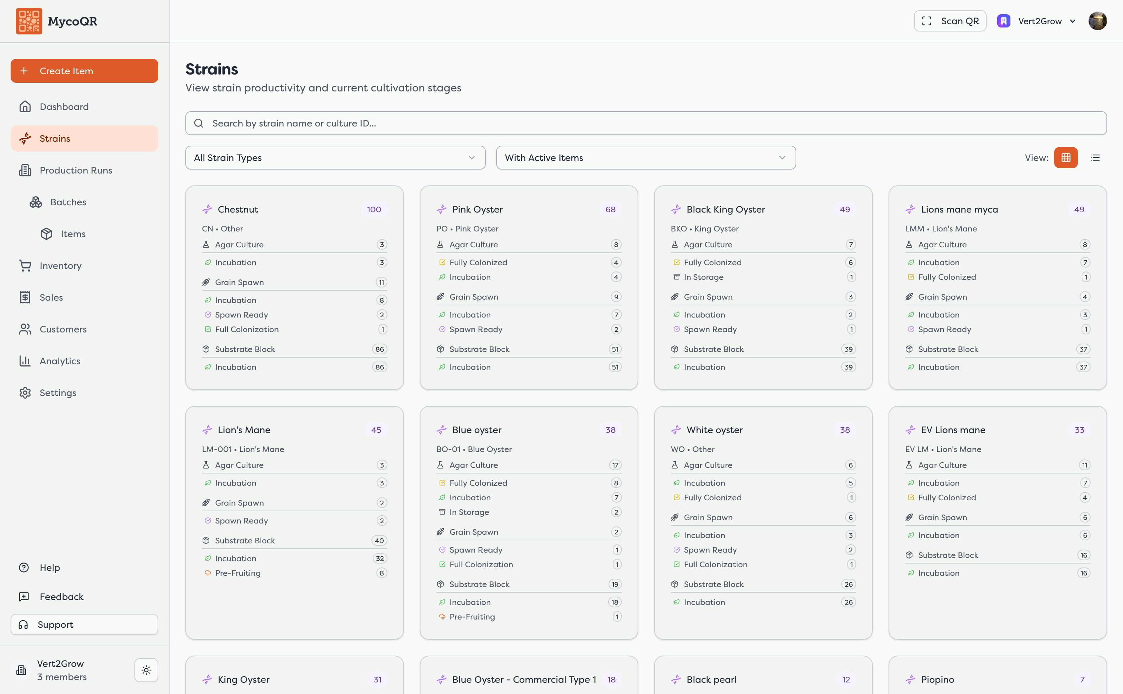The width and height of the screenshot is (1123, 694).
Task: Click the Create Item button
Action: pyautogui.click(x=84, y=71)
